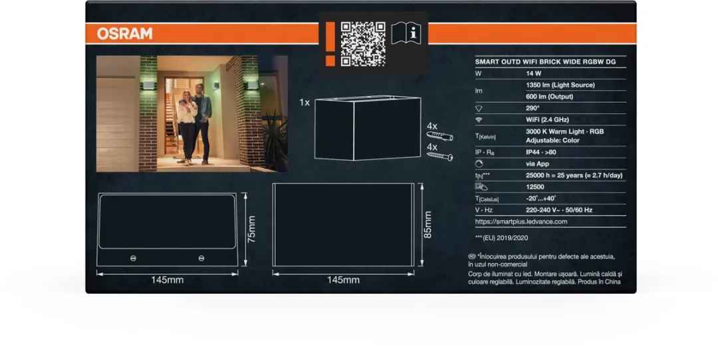Select the '1x' quantity beside the lamp box
The width and height of the screenshot is (718, 347).
tap(304, 103)
